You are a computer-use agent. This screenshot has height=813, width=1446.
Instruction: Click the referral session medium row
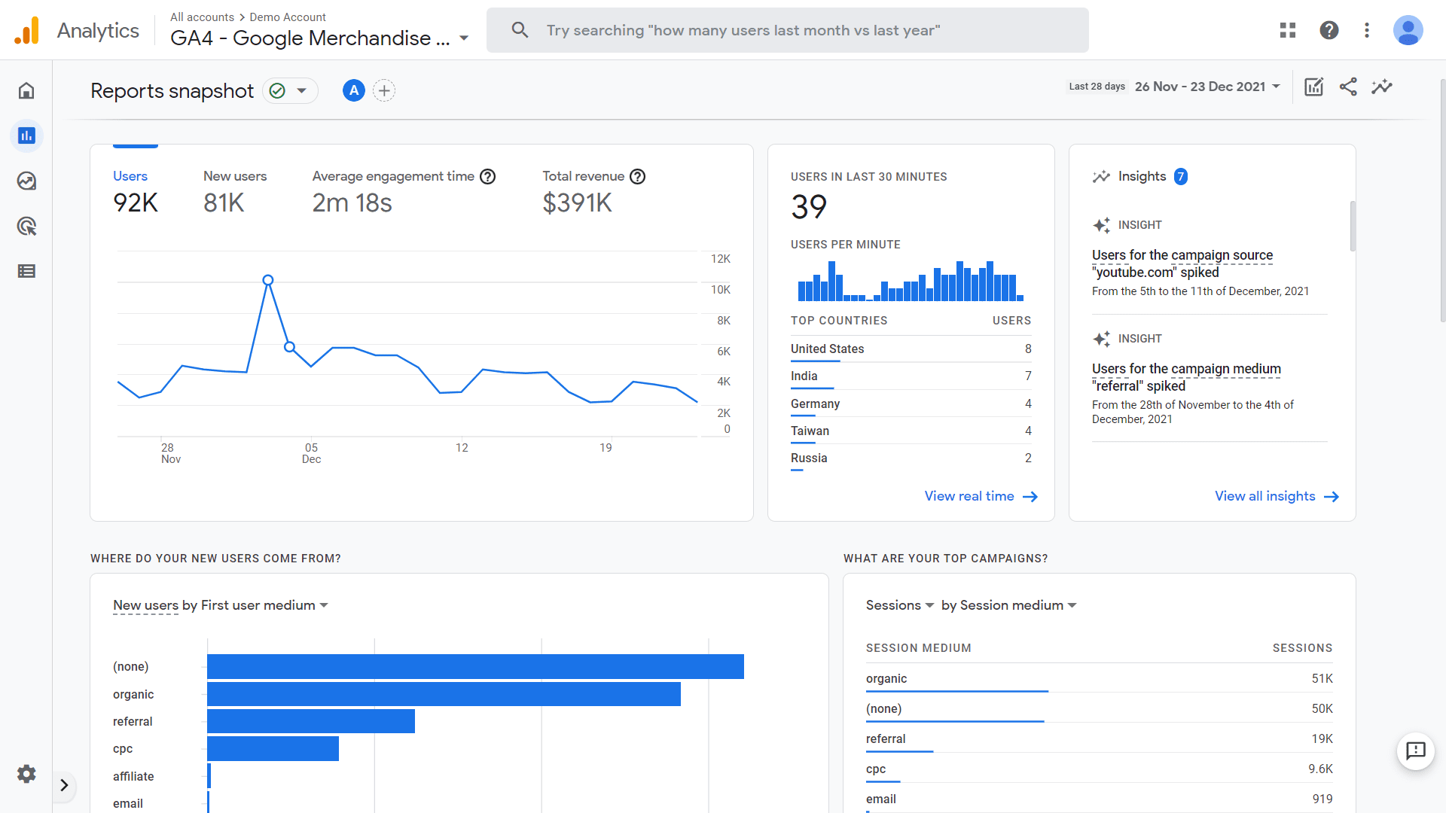[1099, 739]
